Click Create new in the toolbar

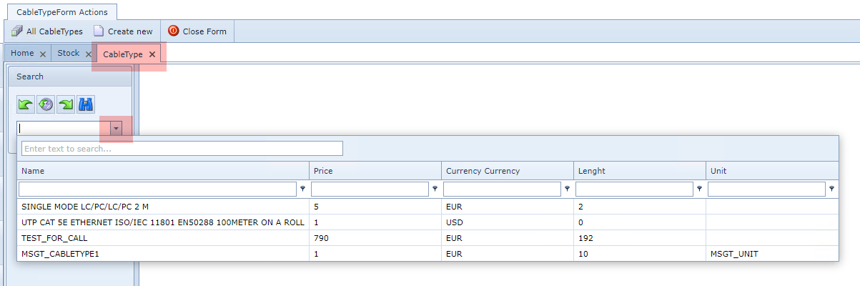(x=123, y=31)
